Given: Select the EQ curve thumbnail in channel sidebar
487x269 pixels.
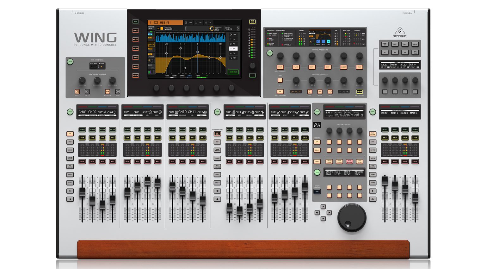Looking at the screenshot, I should [x=151, y=45].
